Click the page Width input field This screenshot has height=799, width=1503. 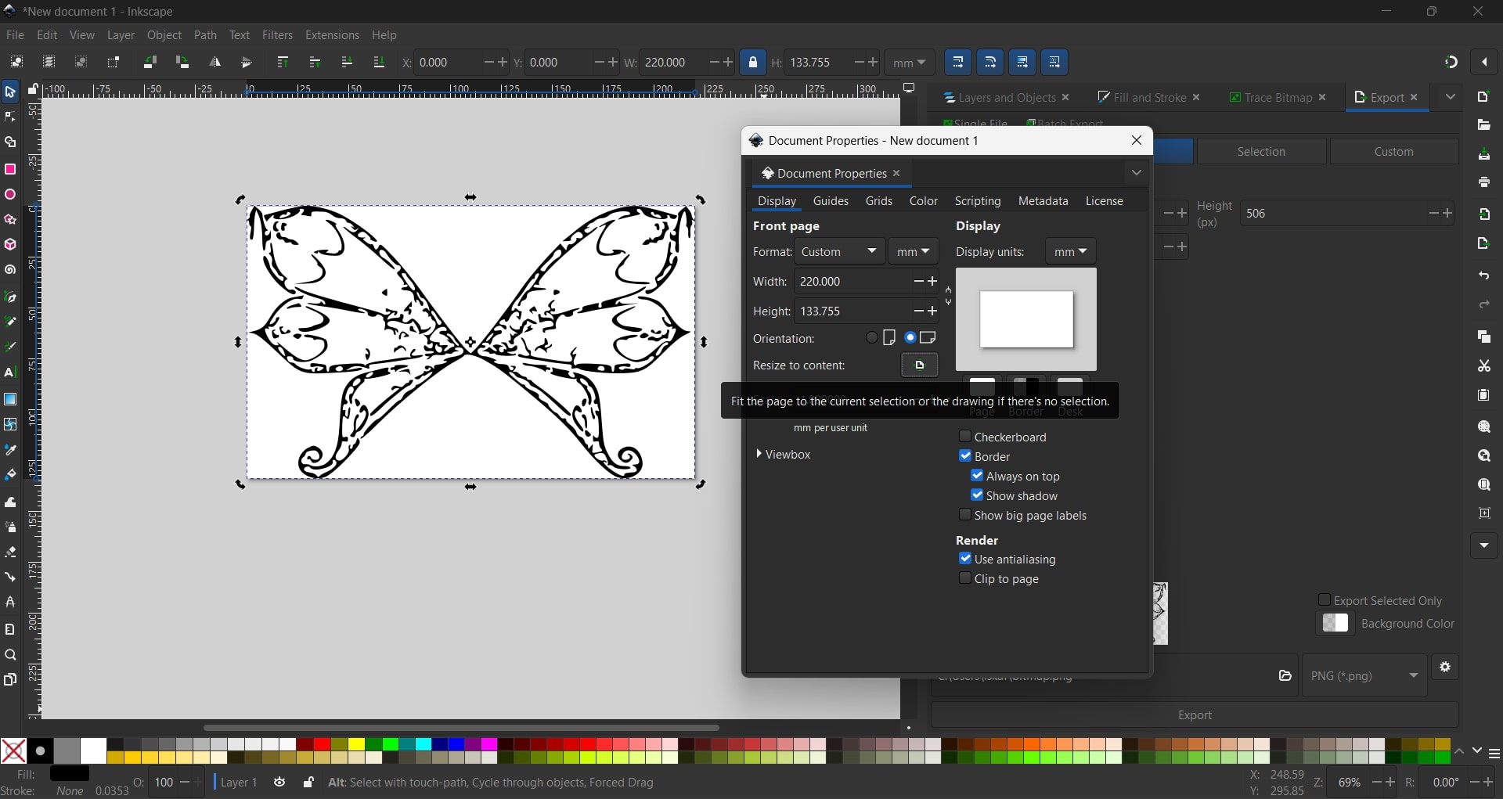click(852, 282)
